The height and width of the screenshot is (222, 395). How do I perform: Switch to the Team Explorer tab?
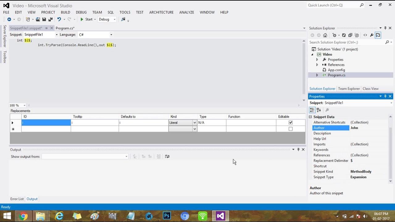point(349,88)
